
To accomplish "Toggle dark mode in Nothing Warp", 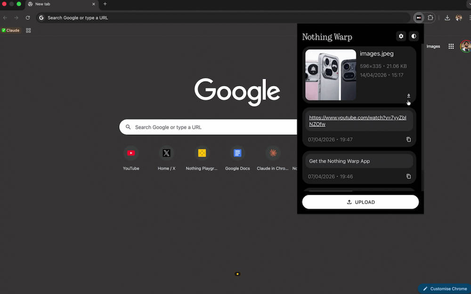I will pos(414,36).
